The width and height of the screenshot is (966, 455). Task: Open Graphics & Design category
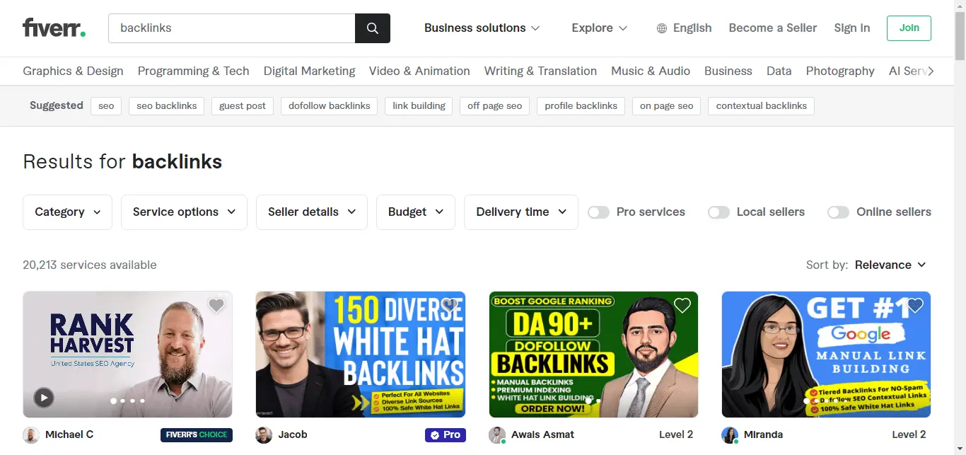coord(73,71)
